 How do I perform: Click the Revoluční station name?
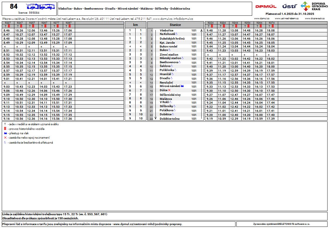[166, 83]
